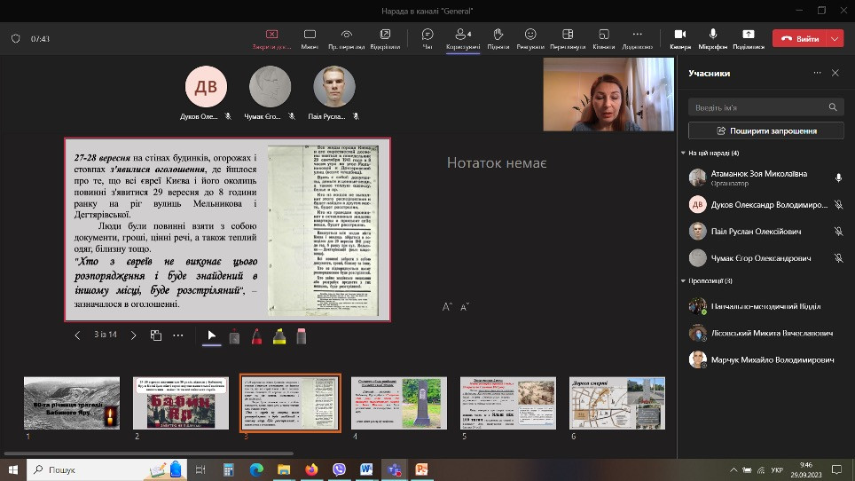The image size is (855, 481).
Task: Open slide 5 thumbnail in filmstrip
Action: (508, 403)
